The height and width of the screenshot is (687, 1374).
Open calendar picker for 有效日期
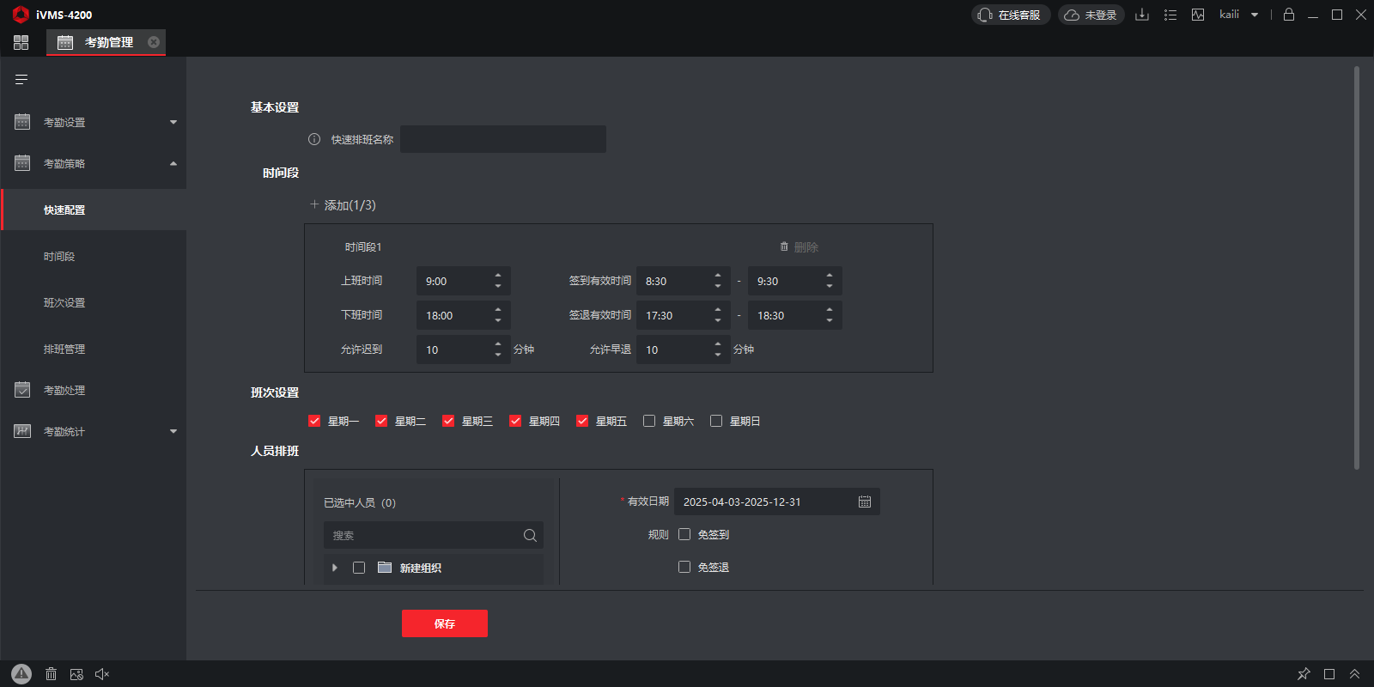pyautogui.click(x=865, y=502)
